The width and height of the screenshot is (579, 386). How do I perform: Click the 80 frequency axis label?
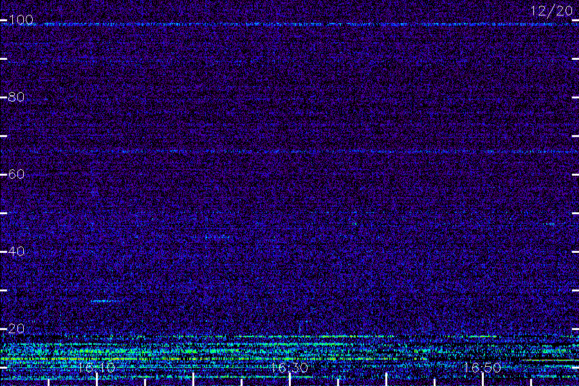coord(16,96)
